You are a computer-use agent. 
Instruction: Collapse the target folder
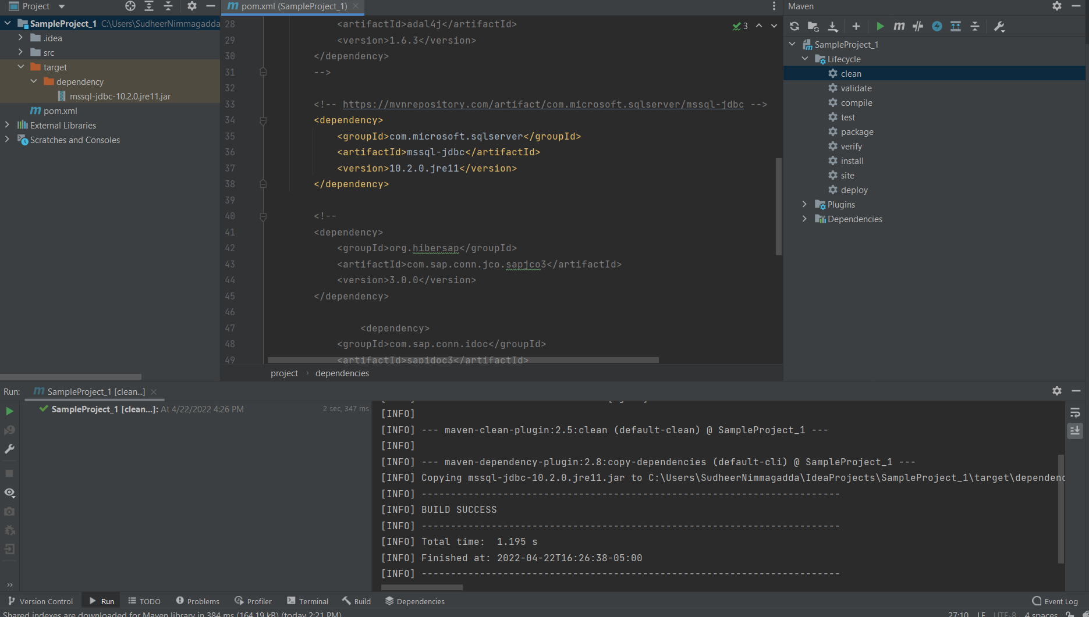21,67
